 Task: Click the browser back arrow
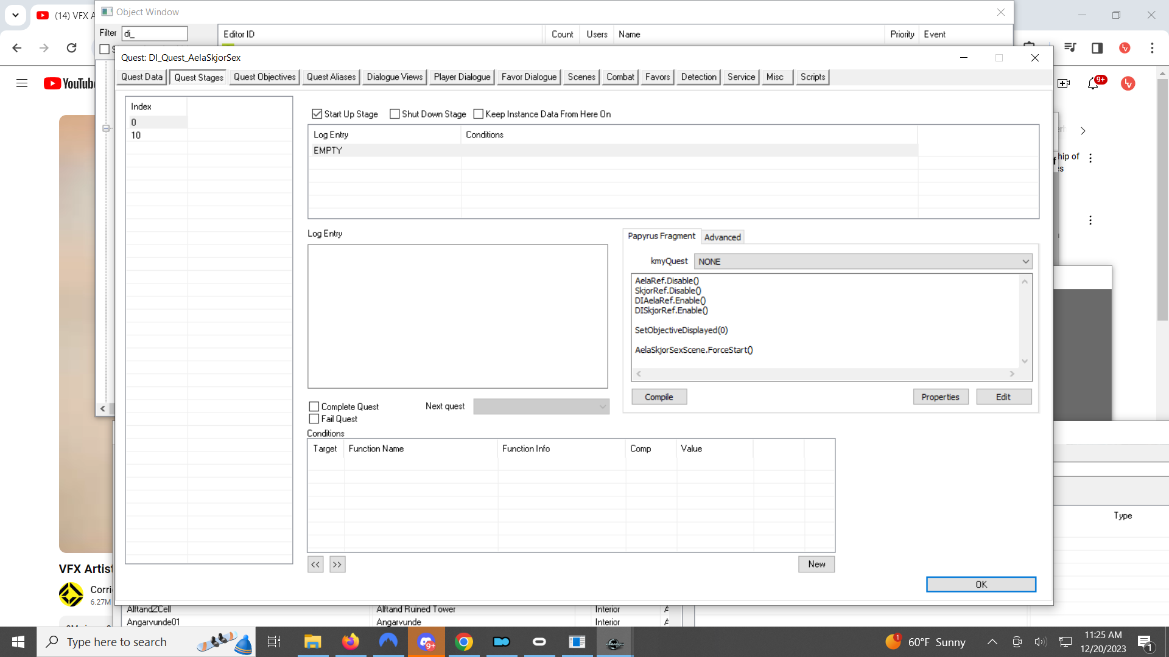(x=16, y=47)
